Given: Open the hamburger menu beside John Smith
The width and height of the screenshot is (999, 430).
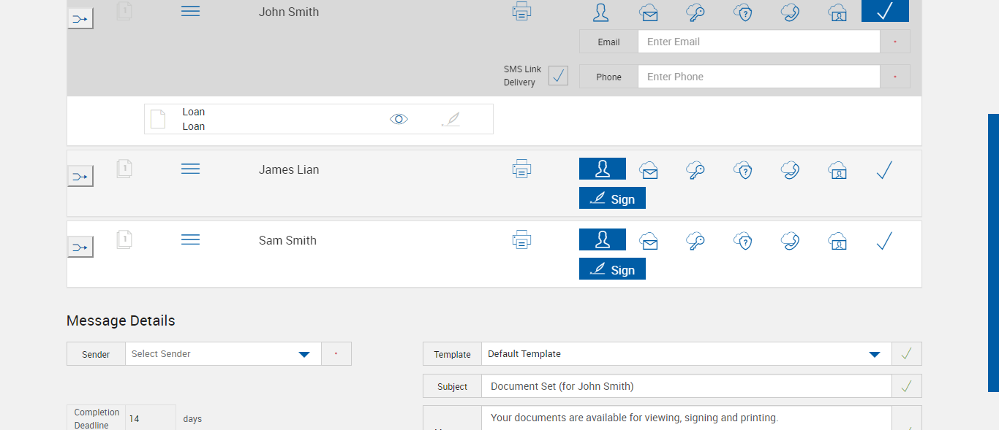Looking at the screenshot, I should 190,12.
